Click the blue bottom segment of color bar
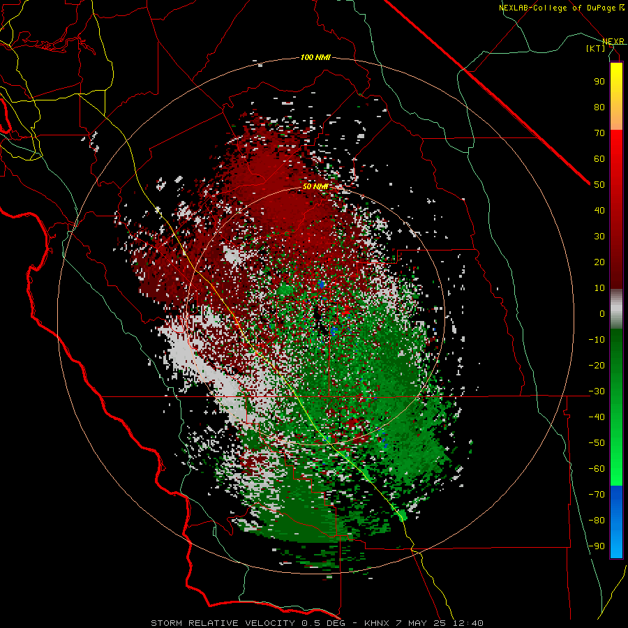Screen dimensions: 628x628 [x=616, y=522]
